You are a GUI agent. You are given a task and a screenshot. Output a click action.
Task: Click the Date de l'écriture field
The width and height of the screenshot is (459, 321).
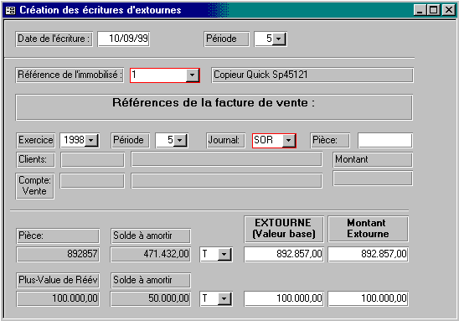(123, 39)
